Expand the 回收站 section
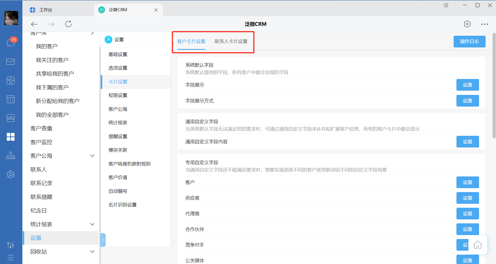 [92, 251]
